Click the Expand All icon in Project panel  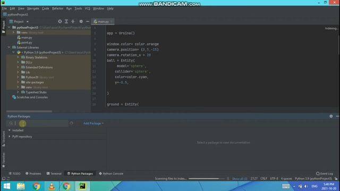pyautogui.click(x=66, y=21)
